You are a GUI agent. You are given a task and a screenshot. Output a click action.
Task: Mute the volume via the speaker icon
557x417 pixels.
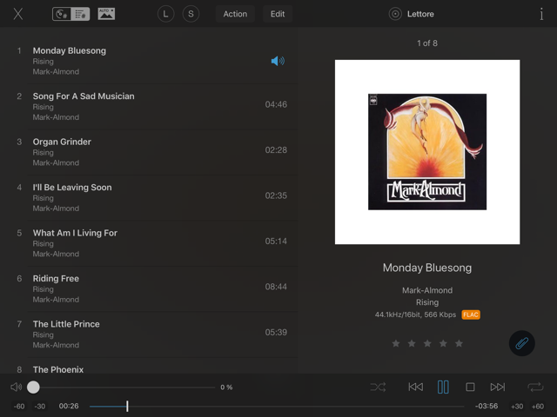[x=16, y=387]
